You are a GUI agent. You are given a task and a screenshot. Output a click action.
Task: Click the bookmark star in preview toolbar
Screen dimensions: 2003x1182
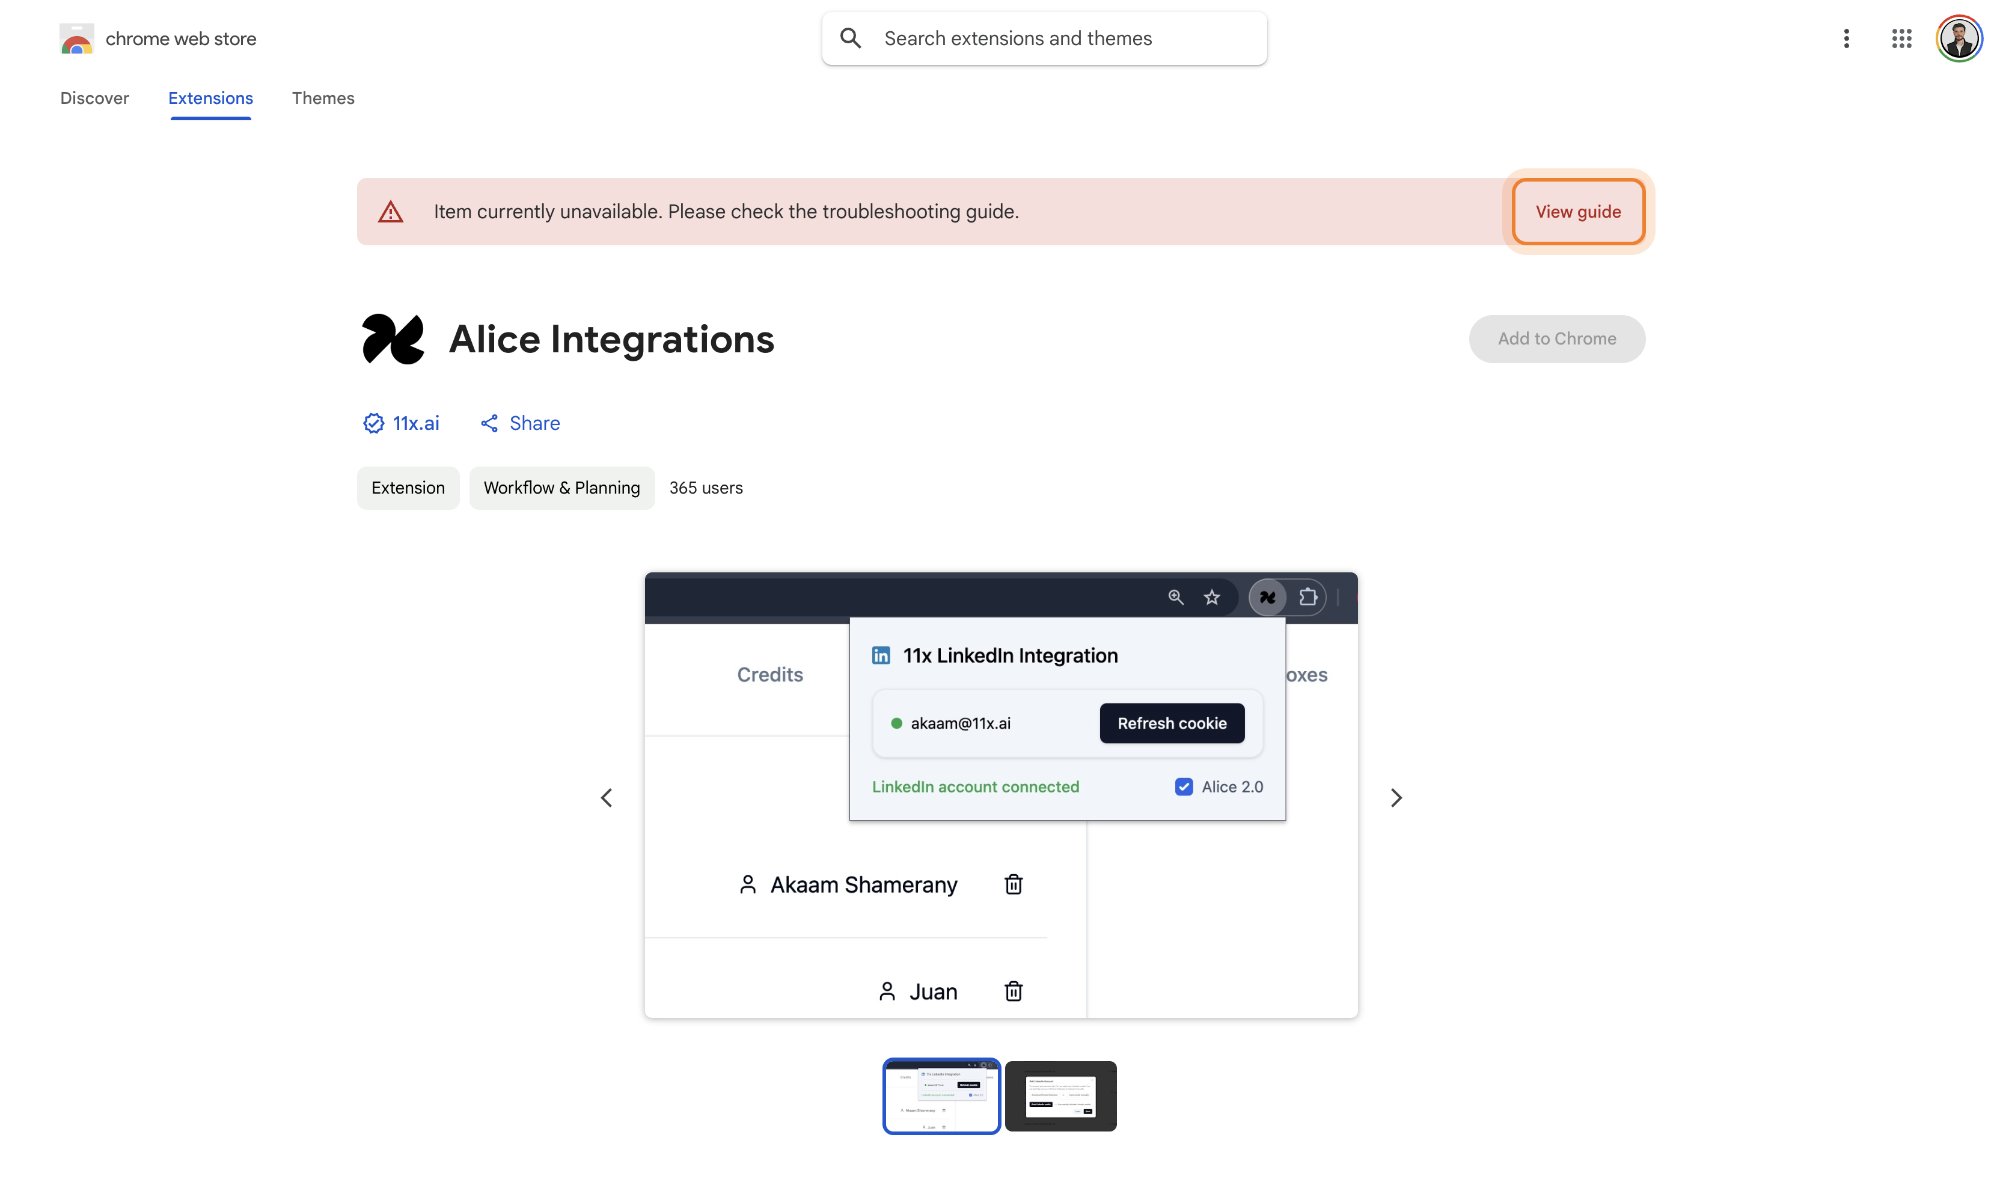[1211, 596]
